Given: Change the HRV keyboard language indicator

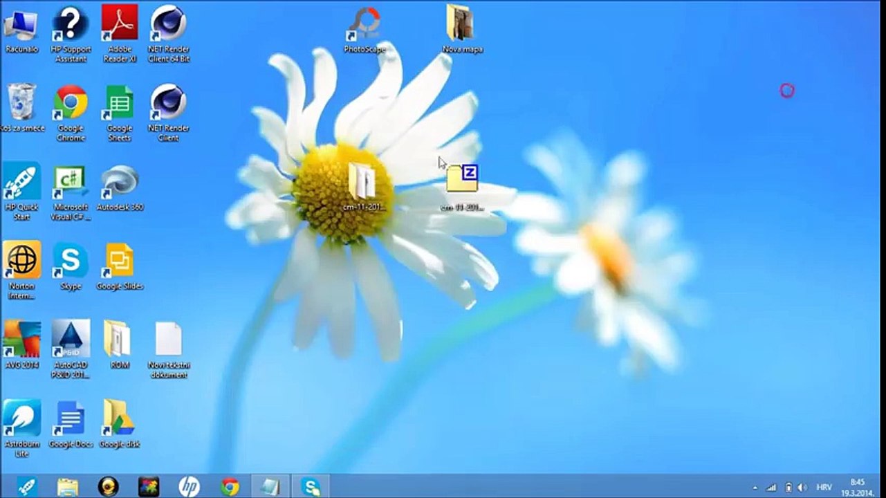Looking at the screenshot, I should click(824, 487).
